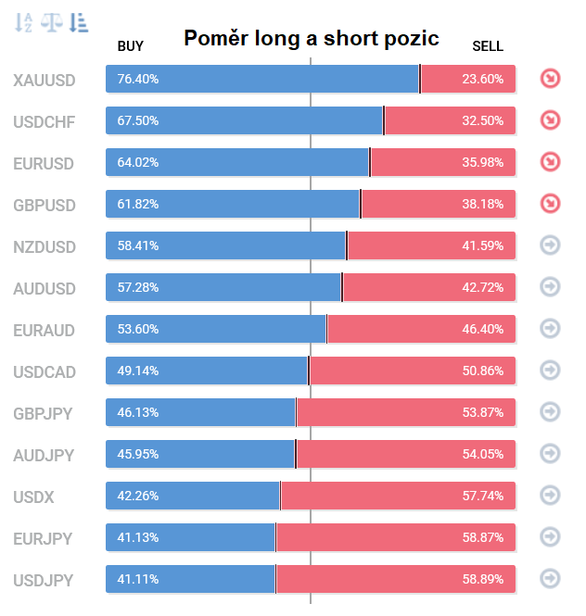Screen dimensions: 586x616
Task: Click the SELL column header
Action: tap(488, 46)
